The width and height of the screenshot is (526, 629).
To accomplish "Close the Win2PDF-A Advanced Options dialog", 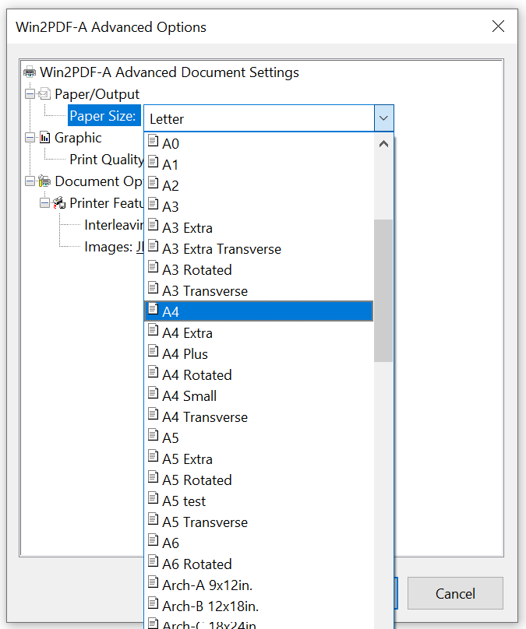I will [x=498, y=26].
